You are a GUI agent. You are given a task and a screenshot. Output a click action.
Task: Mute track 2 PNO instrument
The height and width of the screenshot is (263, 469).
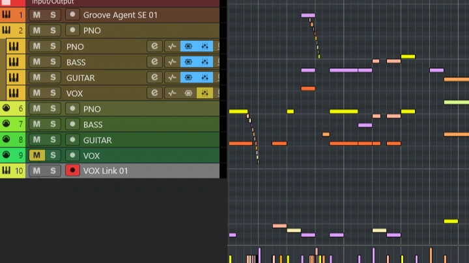pyautogui.click(x=36, y=31)
